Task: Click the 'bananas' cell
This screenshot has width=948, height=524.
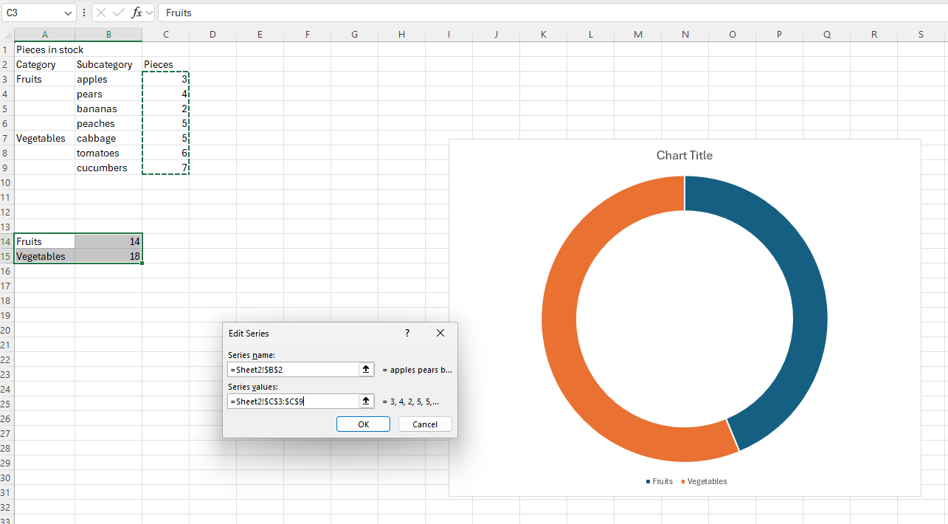Action: coord(108,108)
